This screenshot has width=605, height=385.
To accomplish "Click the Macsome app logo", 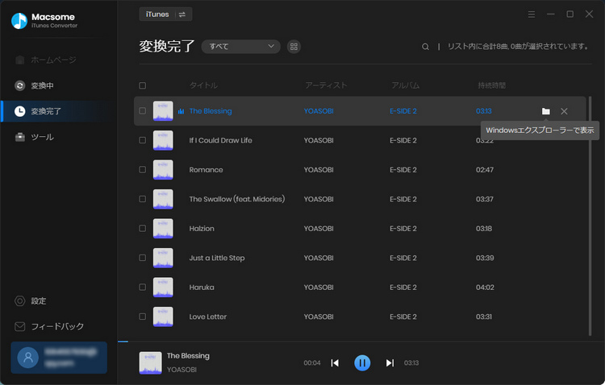I will coord(19,21).
